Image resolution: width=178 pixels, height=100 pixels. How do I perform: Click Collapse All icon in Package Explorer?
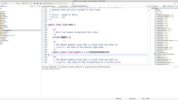pyautogui.click(x=31, y=6)
